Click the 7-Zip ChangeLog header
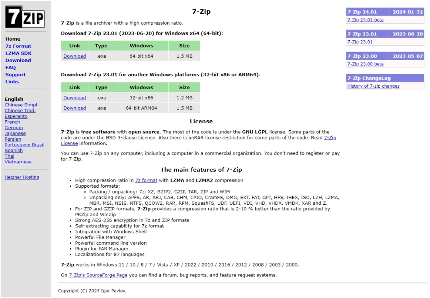 click(x=385, y=78)
